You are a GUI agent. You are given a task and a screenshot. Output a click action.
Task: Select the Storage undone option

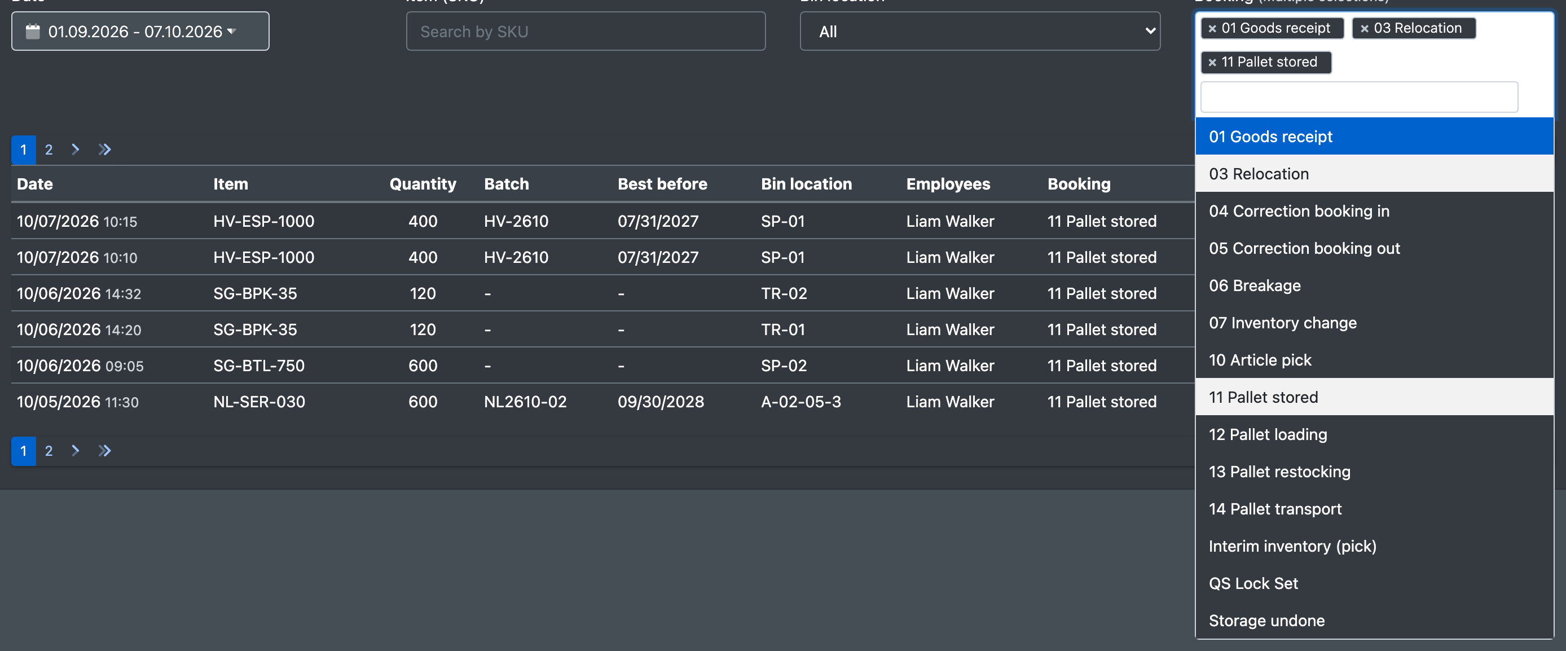pos(1374,621)
